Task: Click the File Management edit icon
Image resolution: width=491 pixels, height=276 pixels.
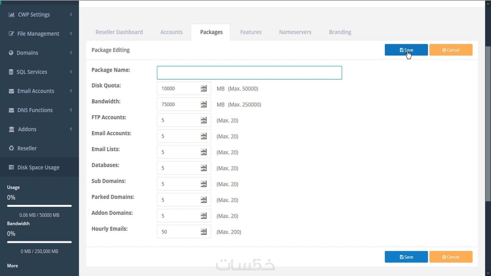Action: click(x=12, y=34)
